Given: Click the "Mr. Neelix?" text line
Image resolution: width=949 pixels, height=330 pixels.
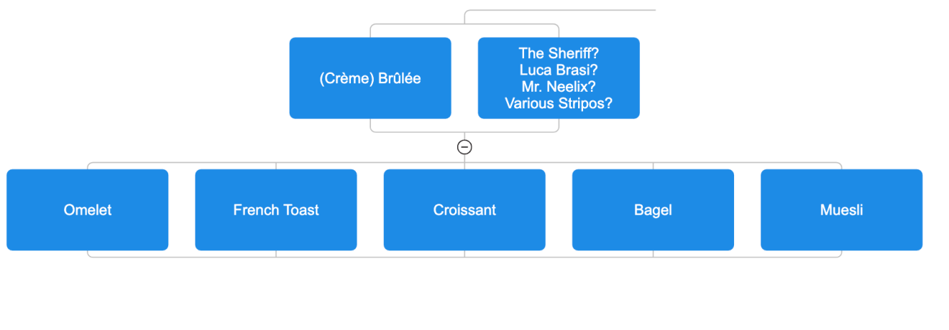Looking at the screenshot, I should [x=559, y=86].
